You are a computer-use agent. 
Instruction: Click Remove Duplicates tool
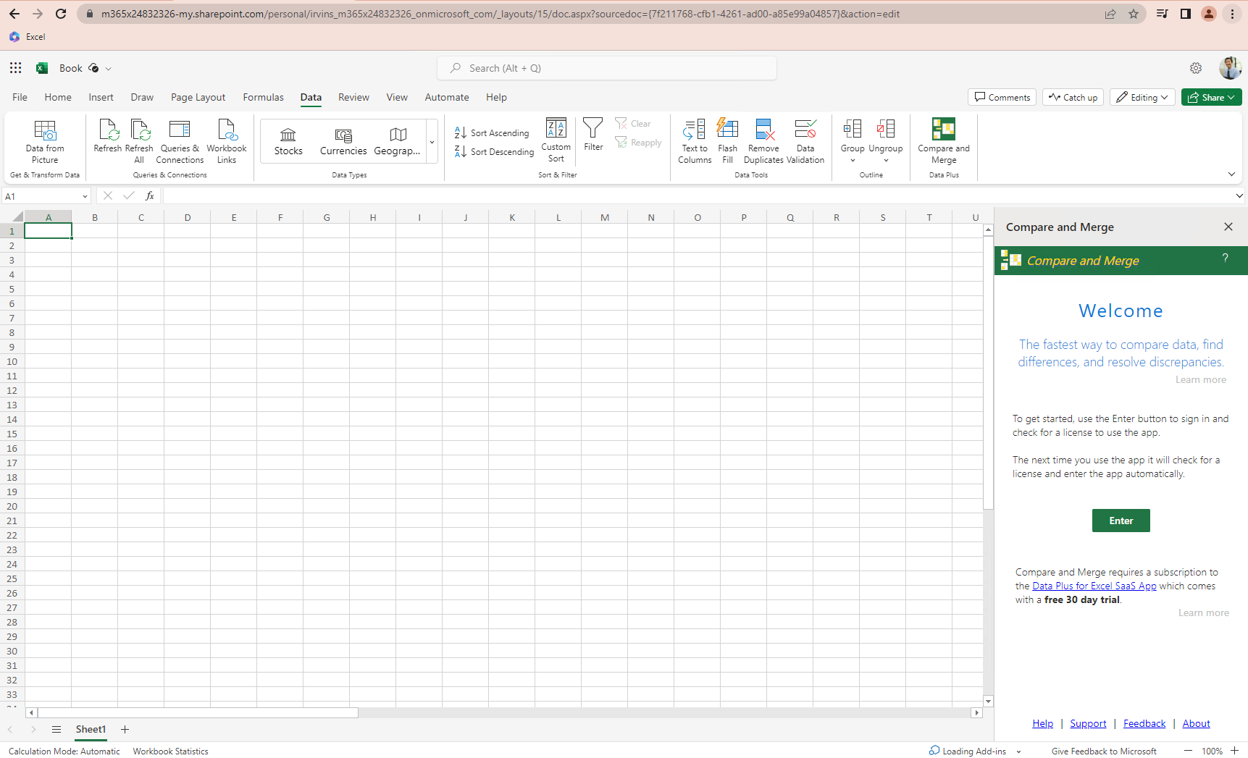tap(763, 142)
